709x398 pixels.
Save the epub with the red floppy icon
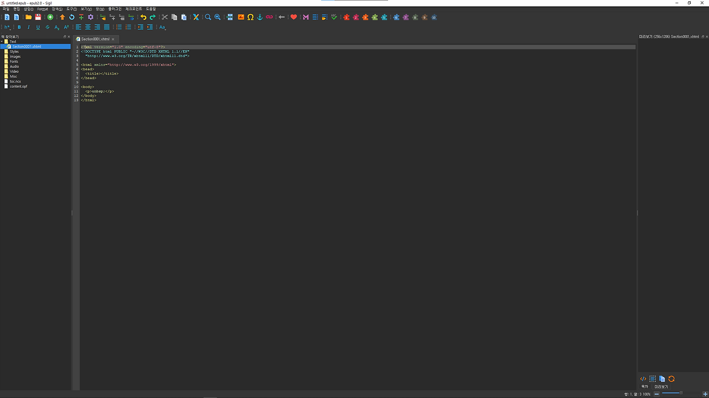[x=38, y=17]
